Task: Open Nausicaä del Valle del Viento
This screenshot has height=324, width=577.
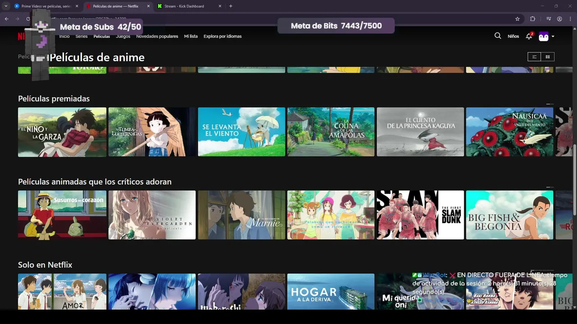Action: click(510, 132)
